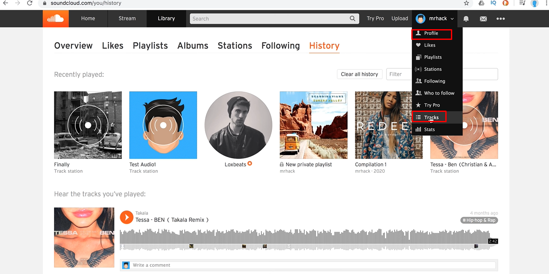Select Profile from the account menu
The image size is (549, 274).
[430, 33]
